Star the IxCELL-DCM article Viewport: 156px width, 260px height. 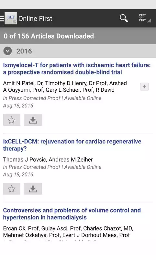pos(12,189)
